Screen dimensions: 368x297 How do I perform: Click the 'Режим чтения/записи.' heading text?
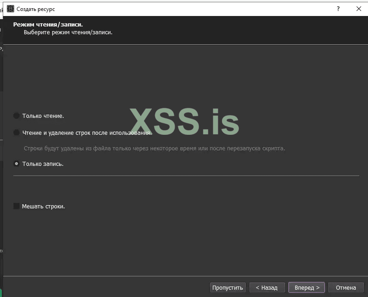[48, 24]
